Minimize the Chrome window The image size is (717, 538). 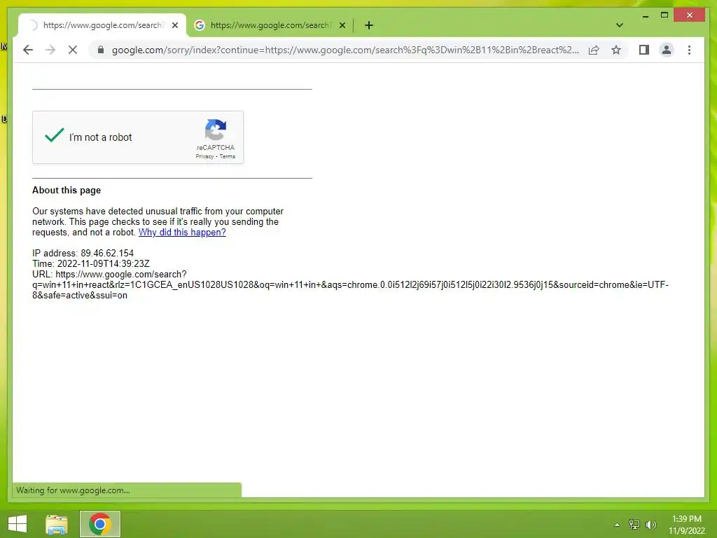click(x=645, y=15)
